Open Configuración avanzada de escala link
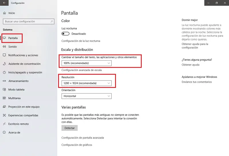 [x=82, y=70]
